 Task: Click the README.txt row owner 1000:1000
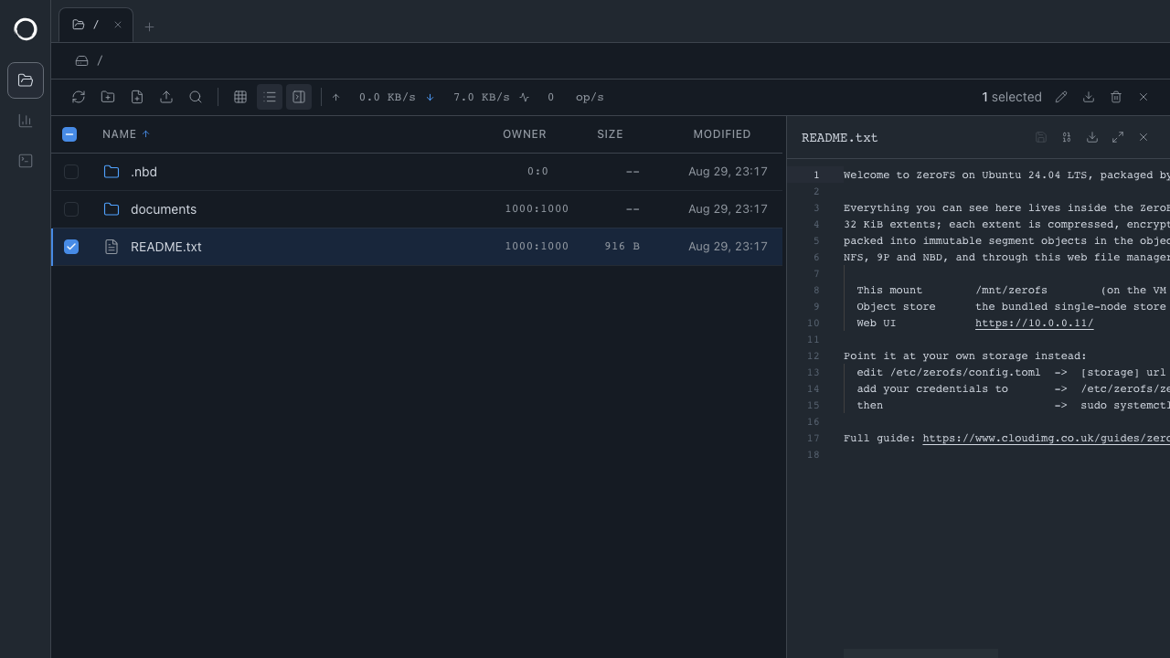537,247
